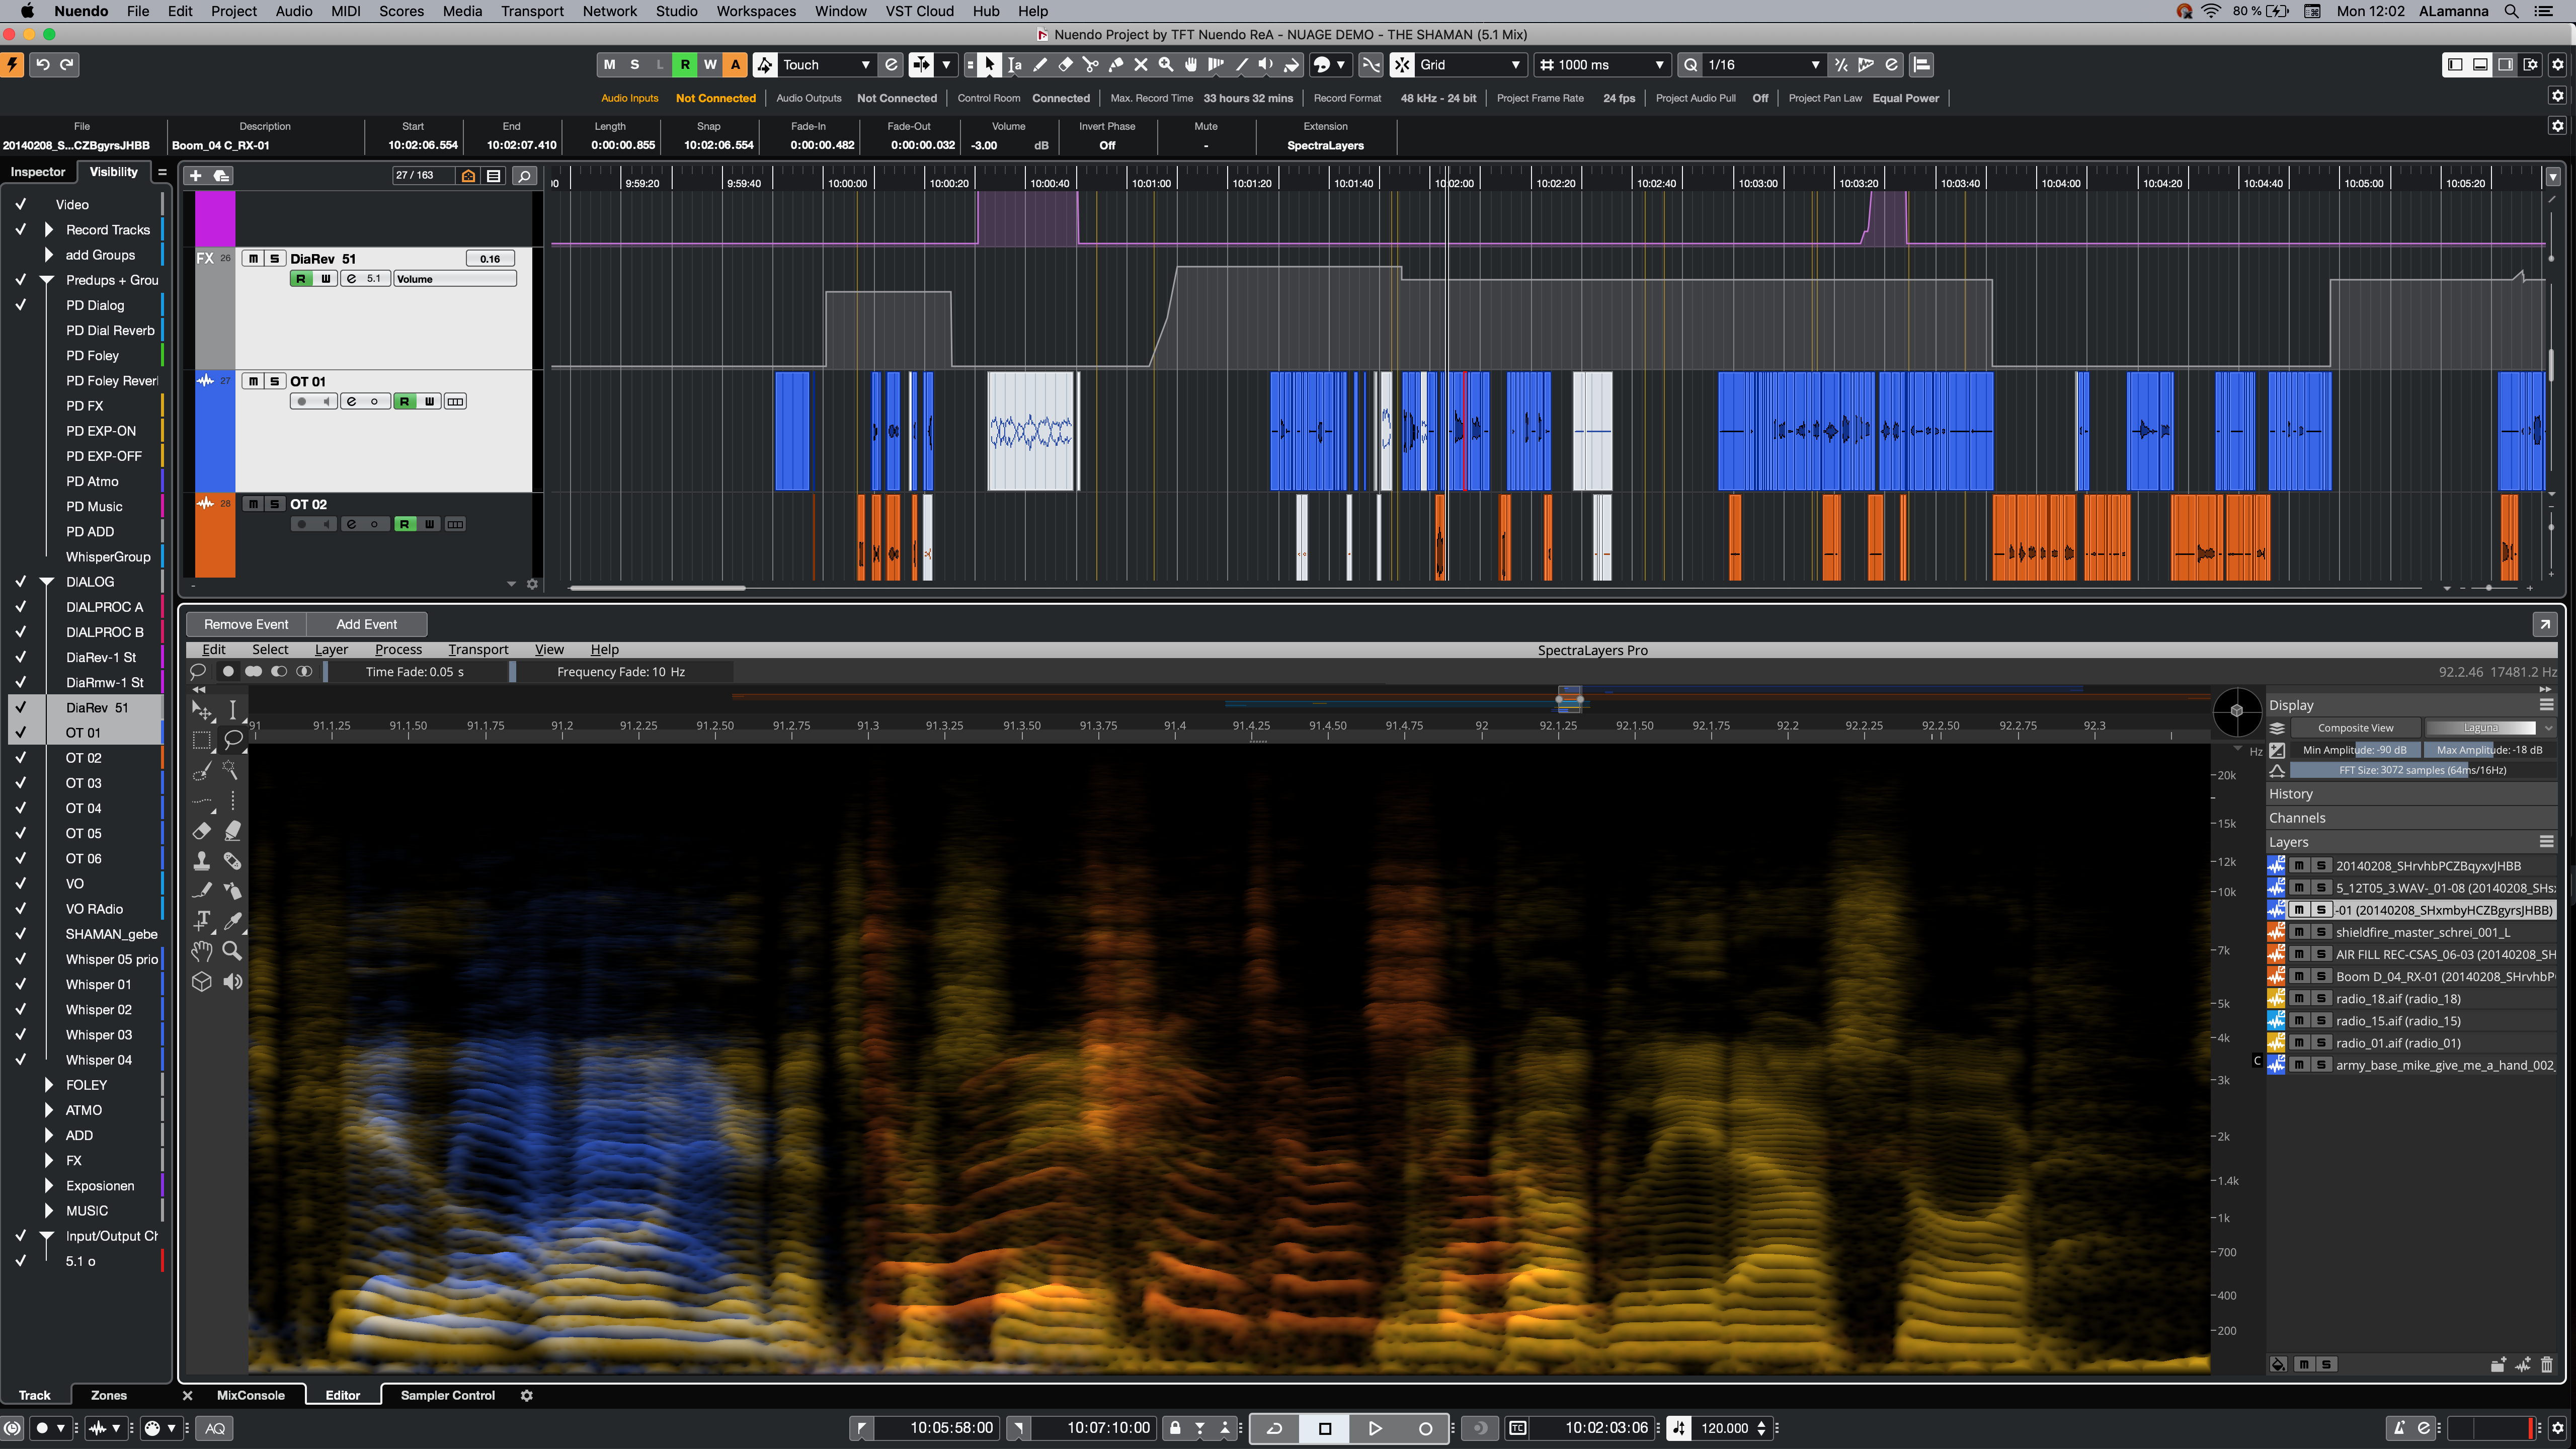This screenshot has width=2576, height=1449.
Task: Click the Remove Event button
Action: click(246, 624)
